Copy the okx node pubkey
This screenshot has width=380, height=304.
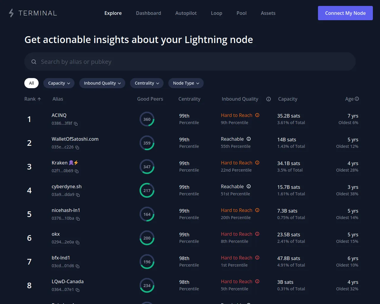[x=77, y=243]
